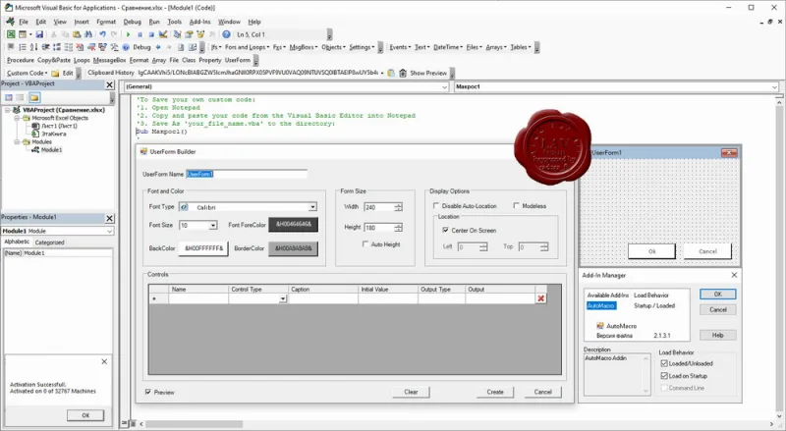The image size is (786, 431).
Task: Click the Font ForeColor dark swatch
Action: pos(293,225)
